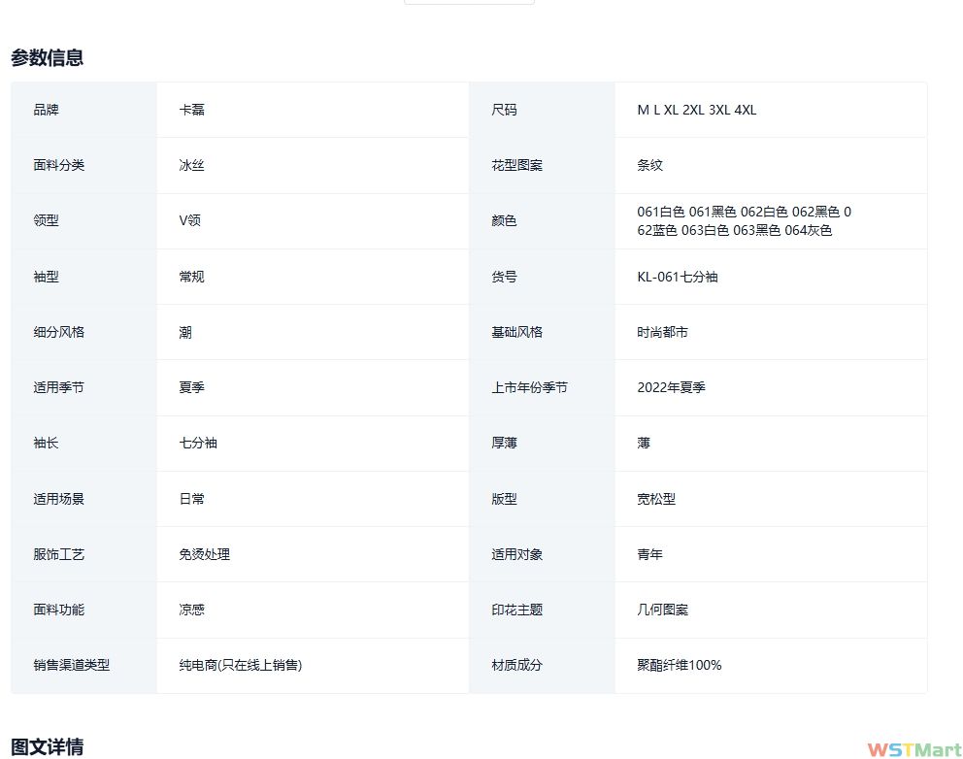Click the 袖长 value 七分袖
Image resolution: width=963 pixels, height=759 pixels.
[197, 443]
